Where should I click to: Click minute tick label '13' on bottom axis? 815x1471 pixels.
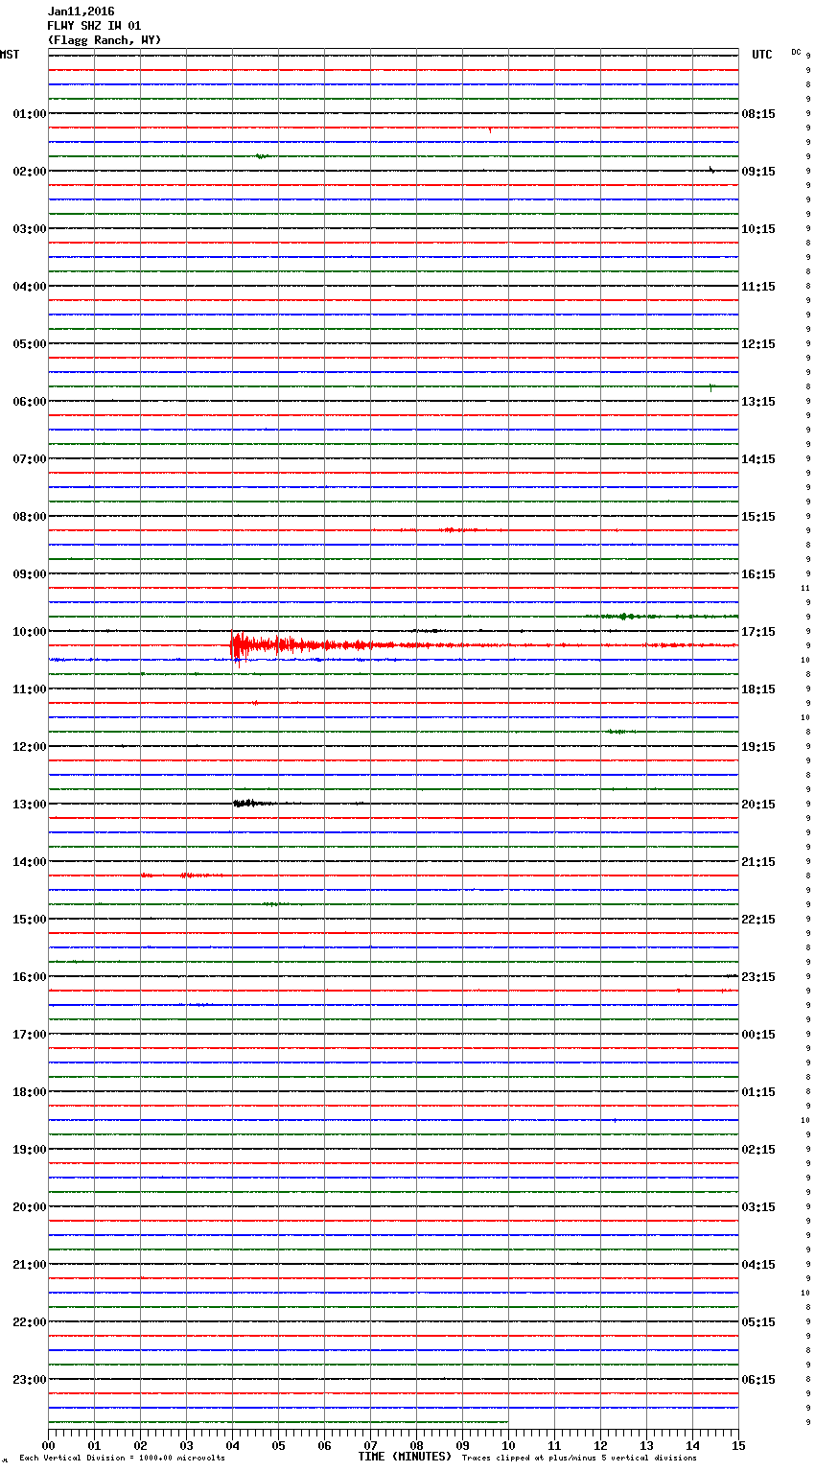click(x=646, y=1444)
